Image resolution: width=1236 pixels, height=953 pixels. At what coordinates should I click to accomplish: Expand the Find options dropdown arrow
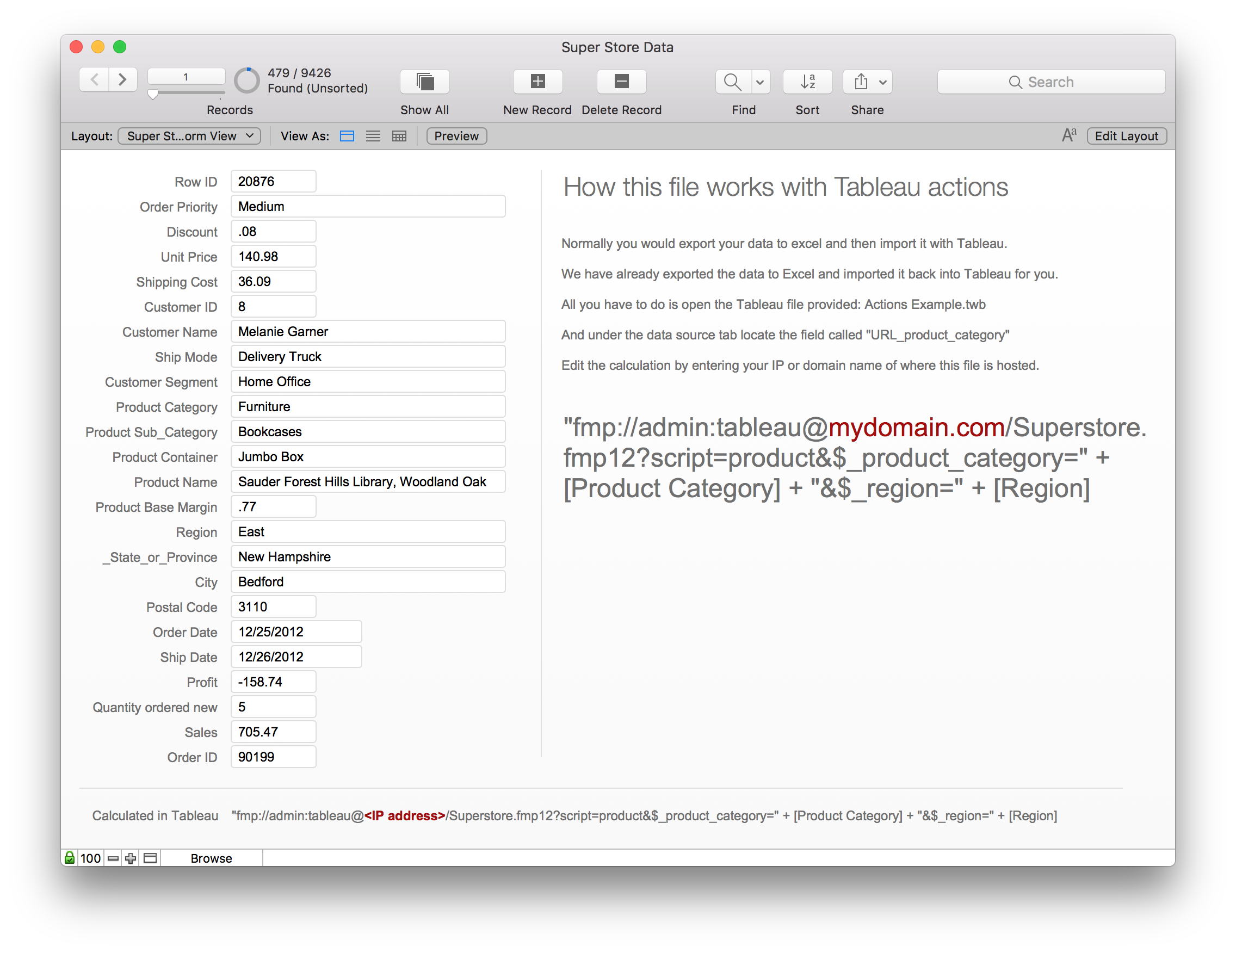click(x=760, y=82)
